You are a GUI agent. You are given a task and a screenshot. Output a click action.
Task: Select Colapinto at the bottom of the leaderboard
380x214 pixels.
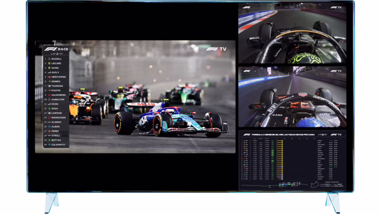pyautogui.click(x=57, y=145)
